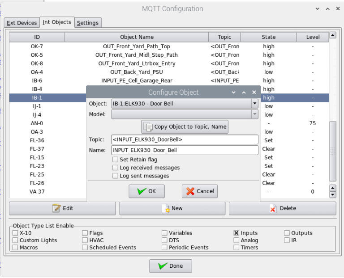Click the State column header
This screenshot has height=278, width=344.
pyautogui.click(x=269, y=37)
